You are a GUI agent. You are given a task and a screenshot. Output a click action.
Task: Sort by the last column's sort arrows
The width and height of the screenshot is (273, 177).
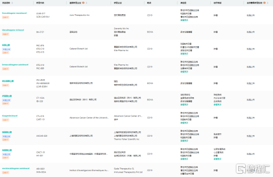[268, 3]
